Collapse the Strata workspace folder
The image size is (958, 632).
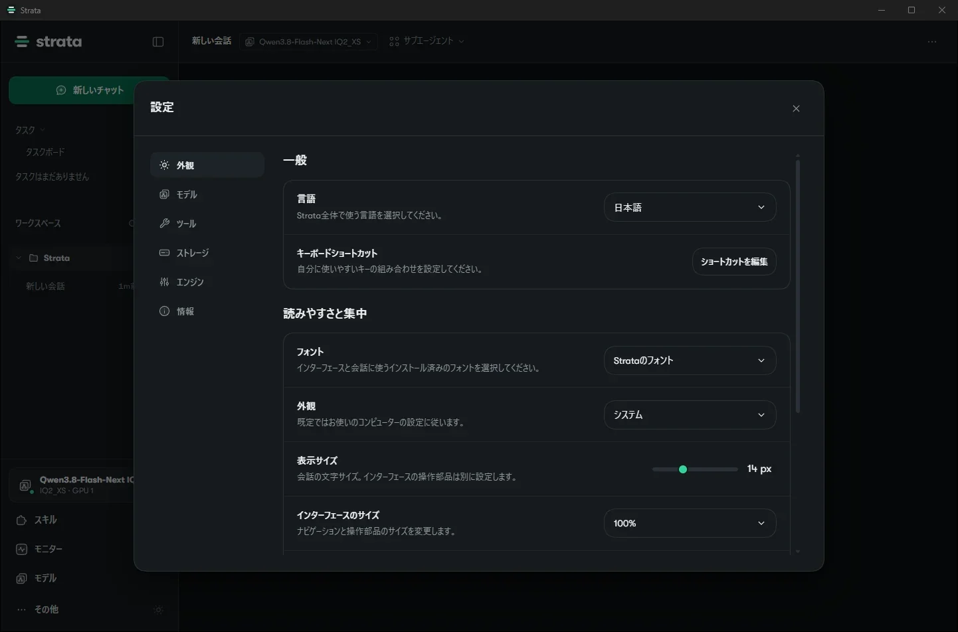19,258
